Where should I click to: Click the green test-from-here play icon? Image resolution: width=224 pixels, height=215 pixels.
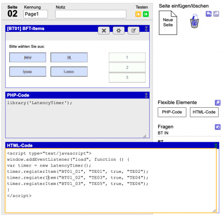(x=146, y=14)
